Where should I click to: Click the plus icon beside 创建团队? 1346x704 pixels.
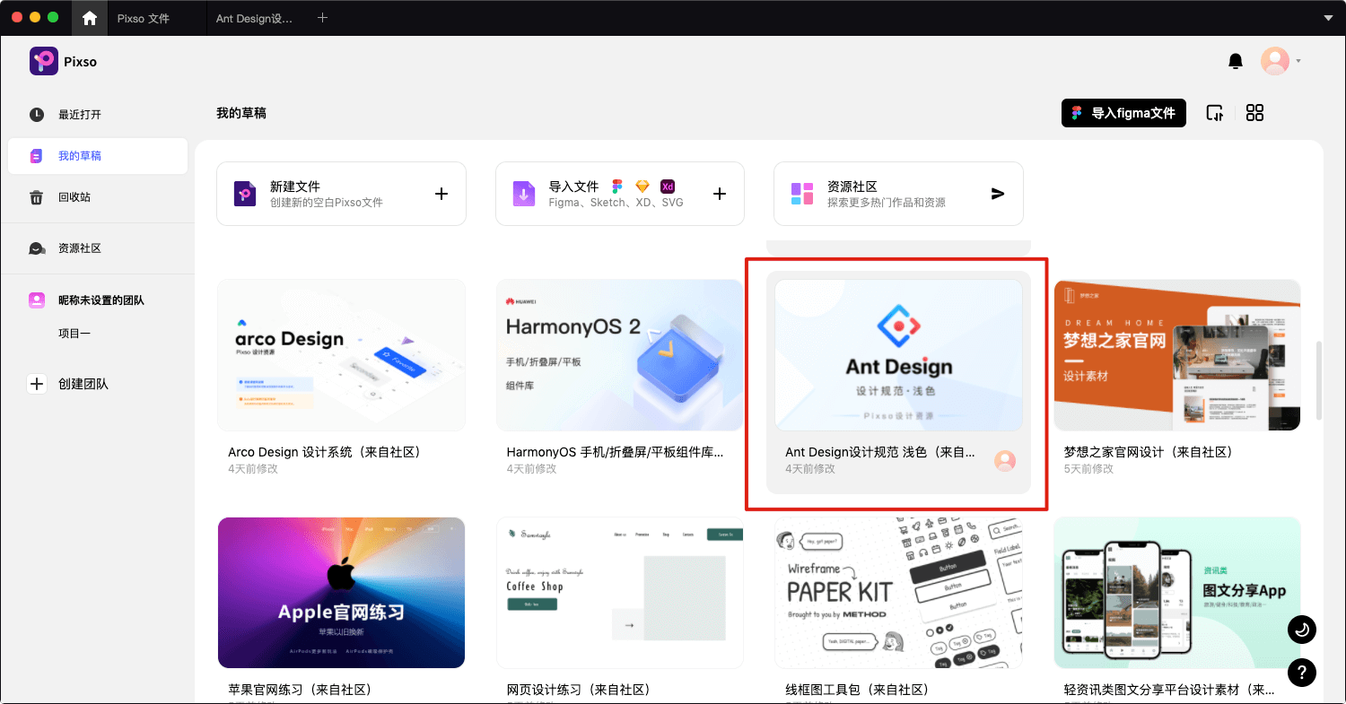pyautogui.click(x=37, y=384)
